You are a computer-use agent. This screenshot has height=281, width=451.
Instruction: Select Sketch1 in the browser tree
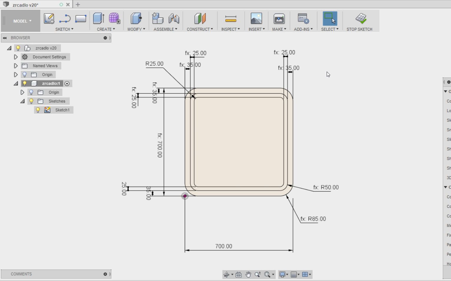point(62,110)
